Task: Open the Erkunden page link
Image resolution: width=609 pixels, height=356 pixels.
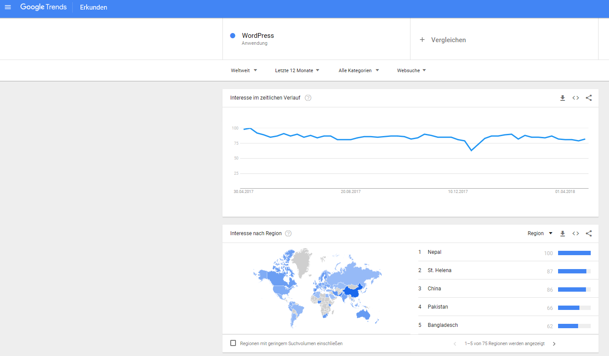Action: click(x=94, y=7)
